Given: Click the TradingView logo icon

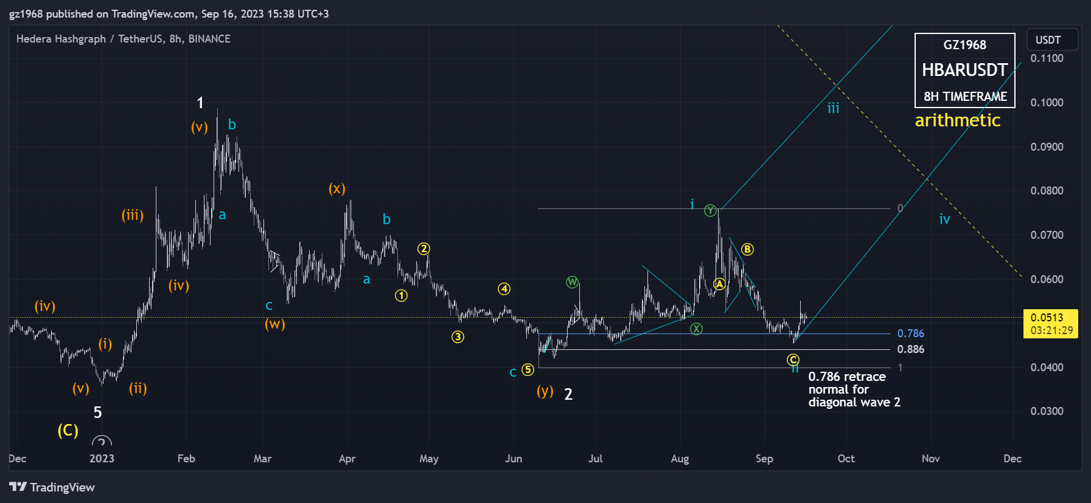Looking at the screenshot, I should tap(18, 487).
